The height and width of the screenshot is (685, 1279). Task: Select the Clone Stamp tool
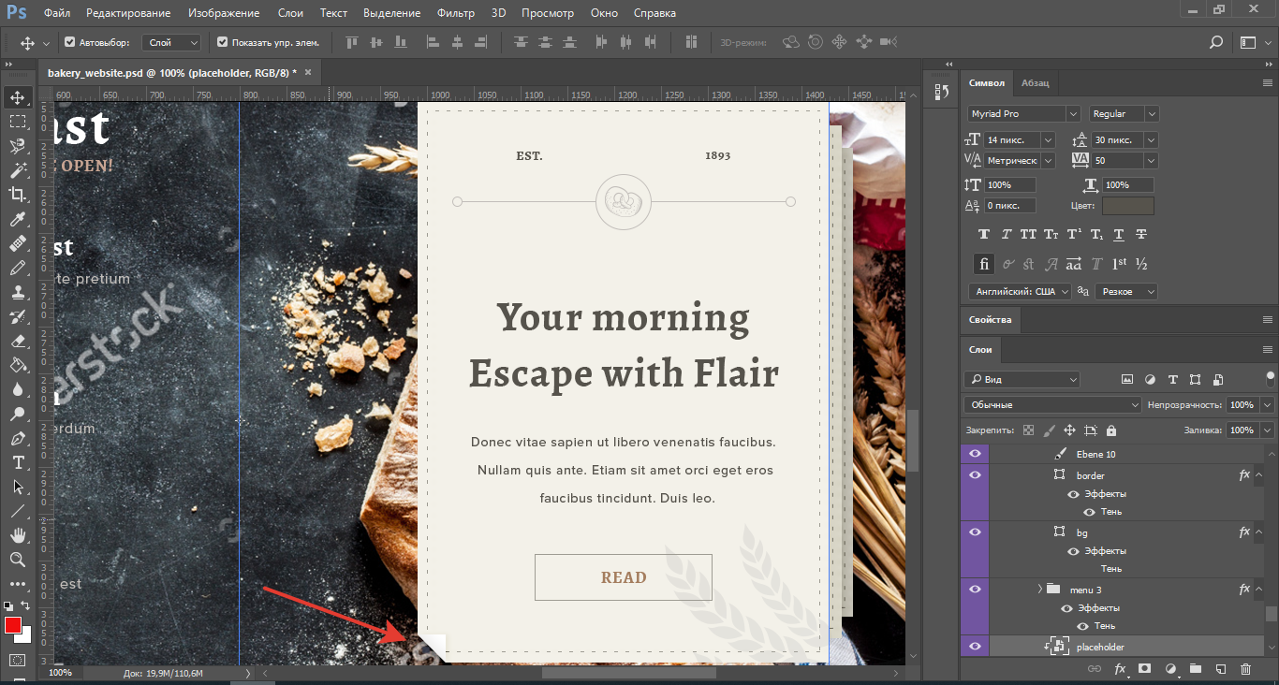coord(18,292)
